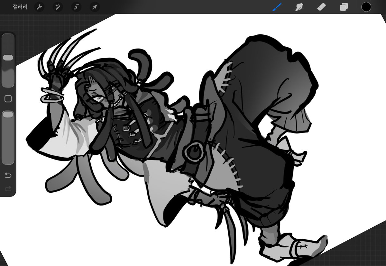This screenshot has width=386, height=266.
Task: Activate the Transform arrow tool
Action: pyautogui.click(x=95, y=7)
